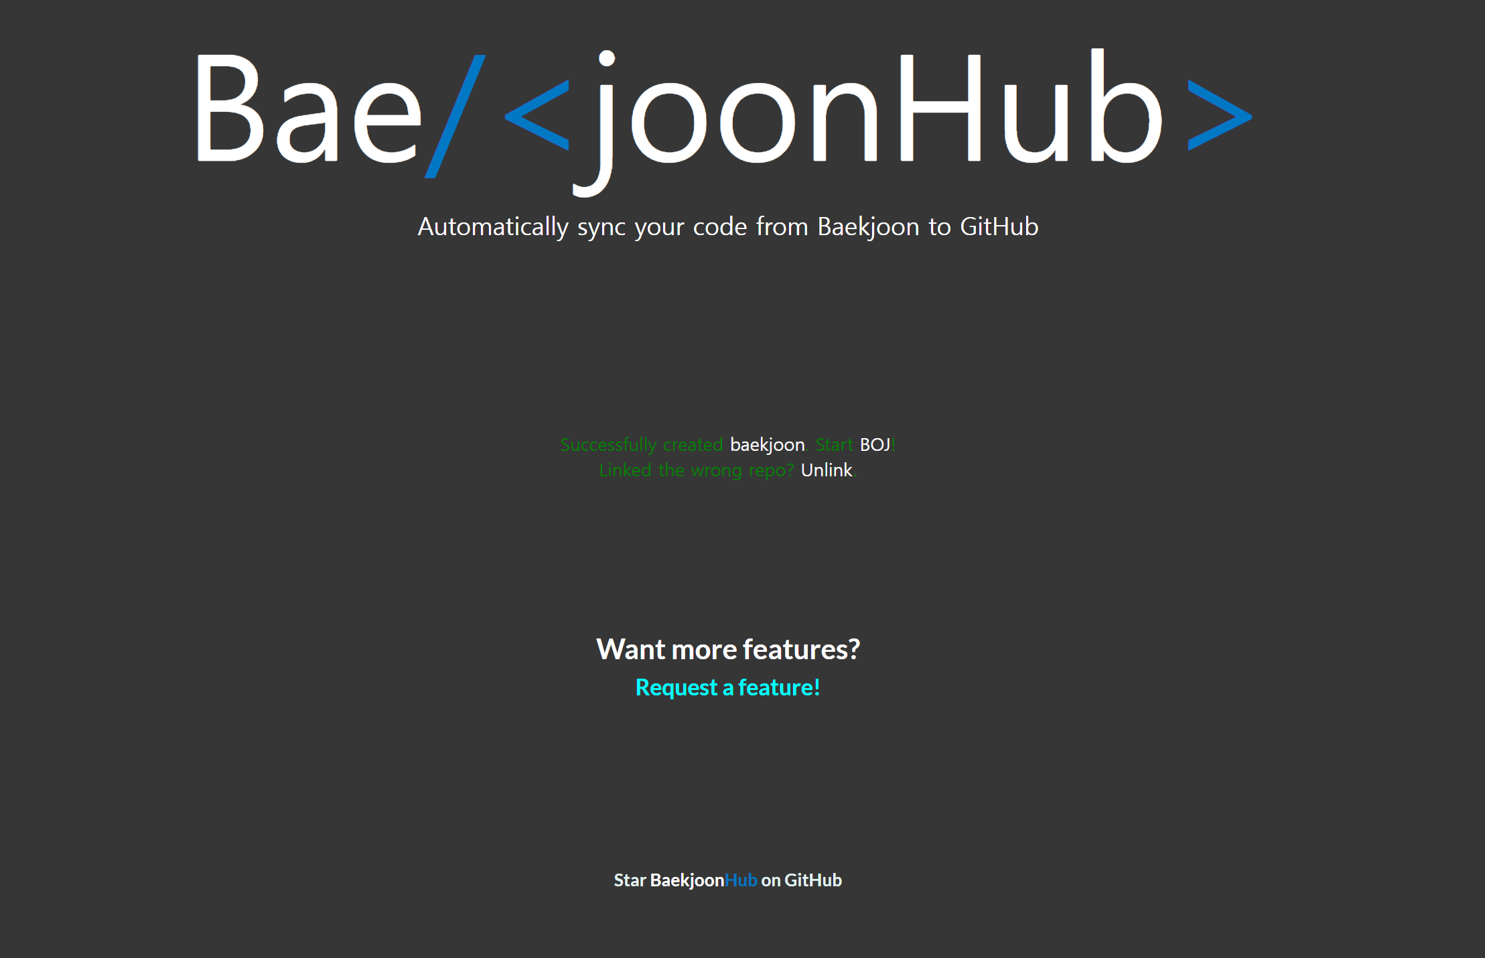The image size is (1485, 958).
Task: Click the 'Want more features?' heading
Action: pyautogui.click(x=727, y=649)
